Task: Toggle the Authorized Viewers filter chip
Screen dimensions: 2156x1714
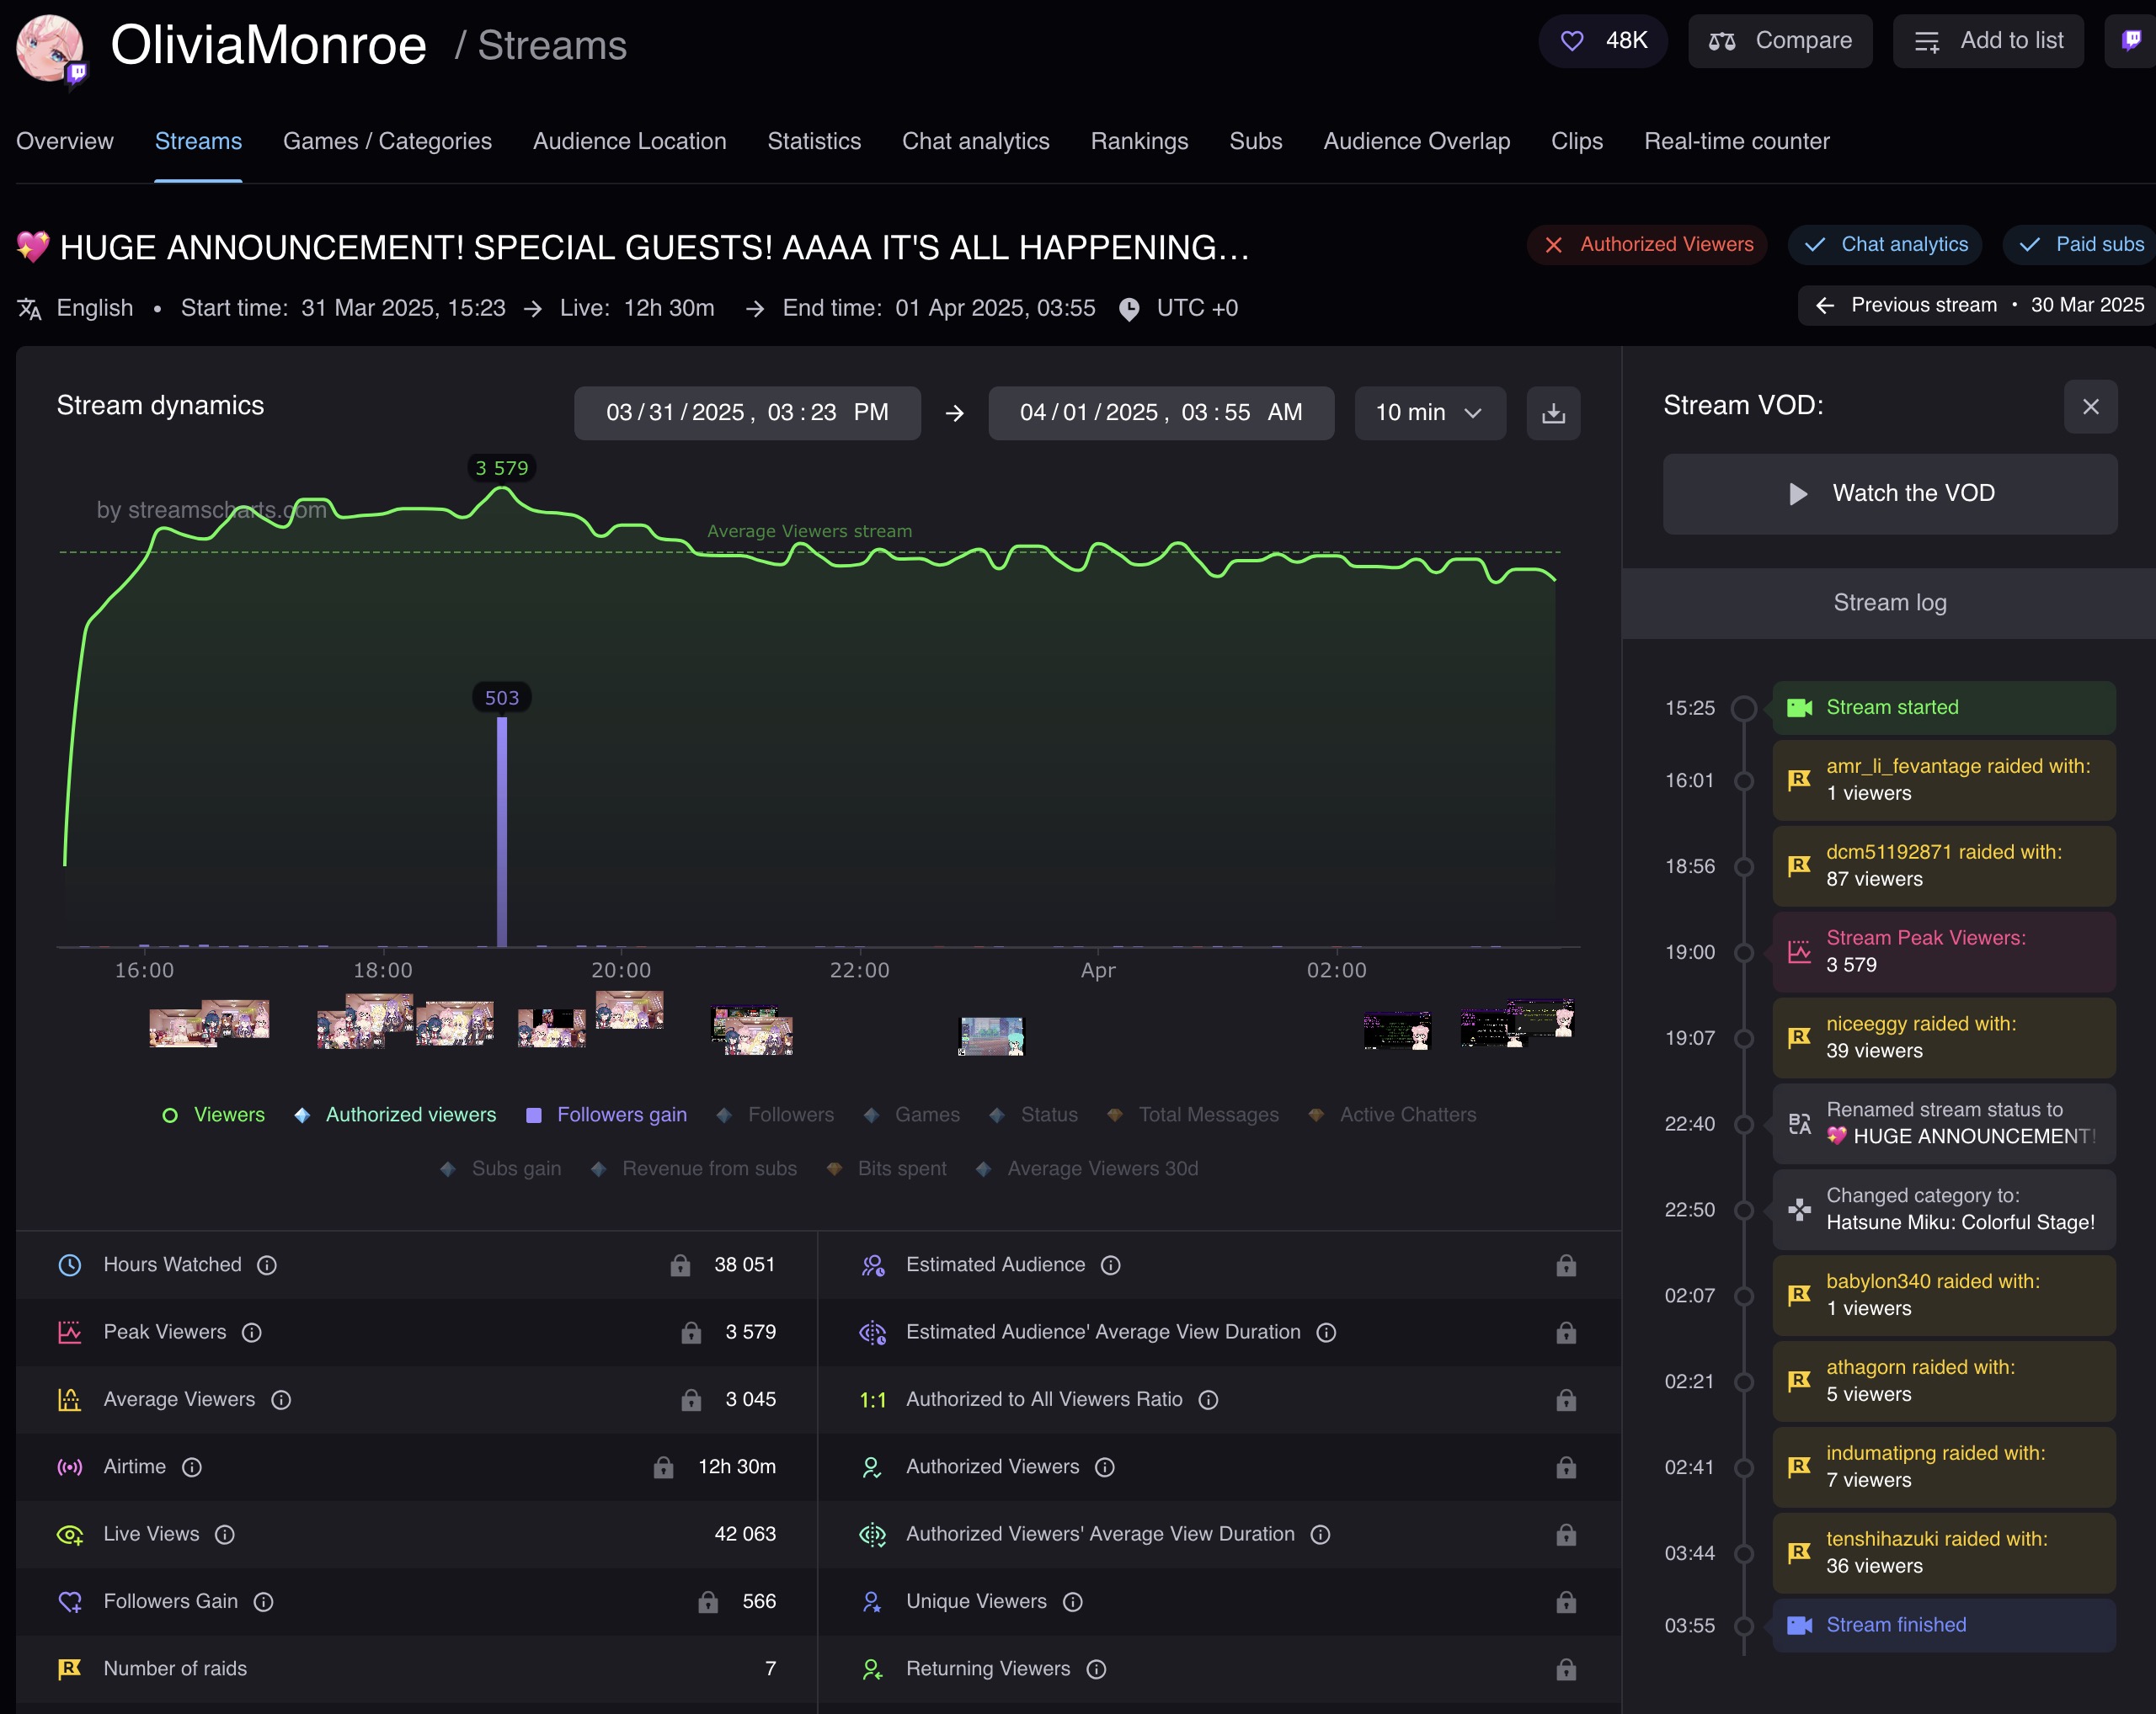Action: tap(1646, 245)
